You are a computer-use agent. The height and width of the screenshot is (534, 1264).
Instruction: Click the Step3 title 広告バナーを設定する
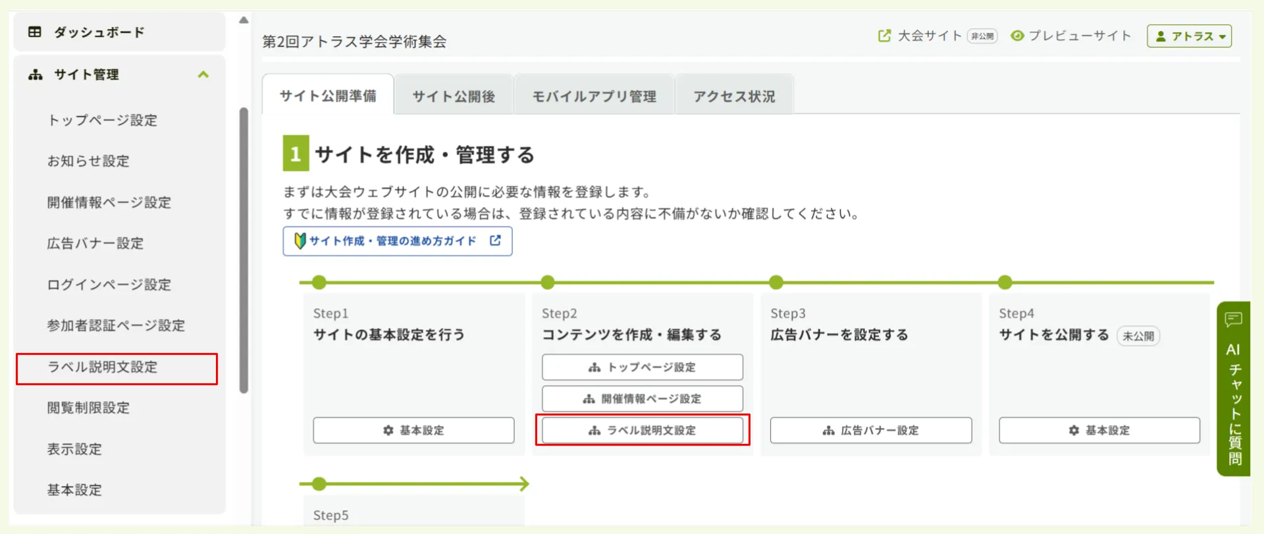[839, 334]
